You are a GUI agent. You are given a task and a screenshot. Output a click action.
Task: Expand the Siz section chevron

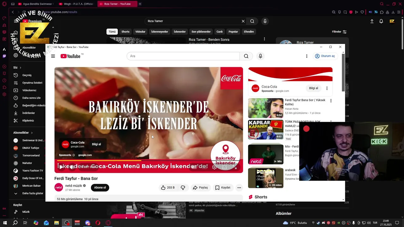coord(21,67)
